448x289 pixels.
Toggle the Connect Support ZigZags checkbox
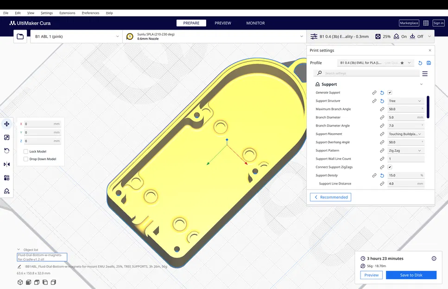click(x=390, y=167)
